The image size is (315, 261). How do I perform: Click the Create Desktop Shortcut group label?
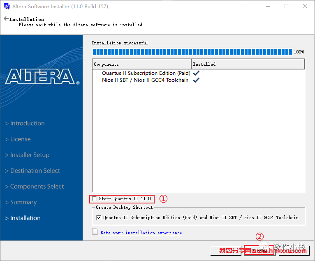point(124,207)
